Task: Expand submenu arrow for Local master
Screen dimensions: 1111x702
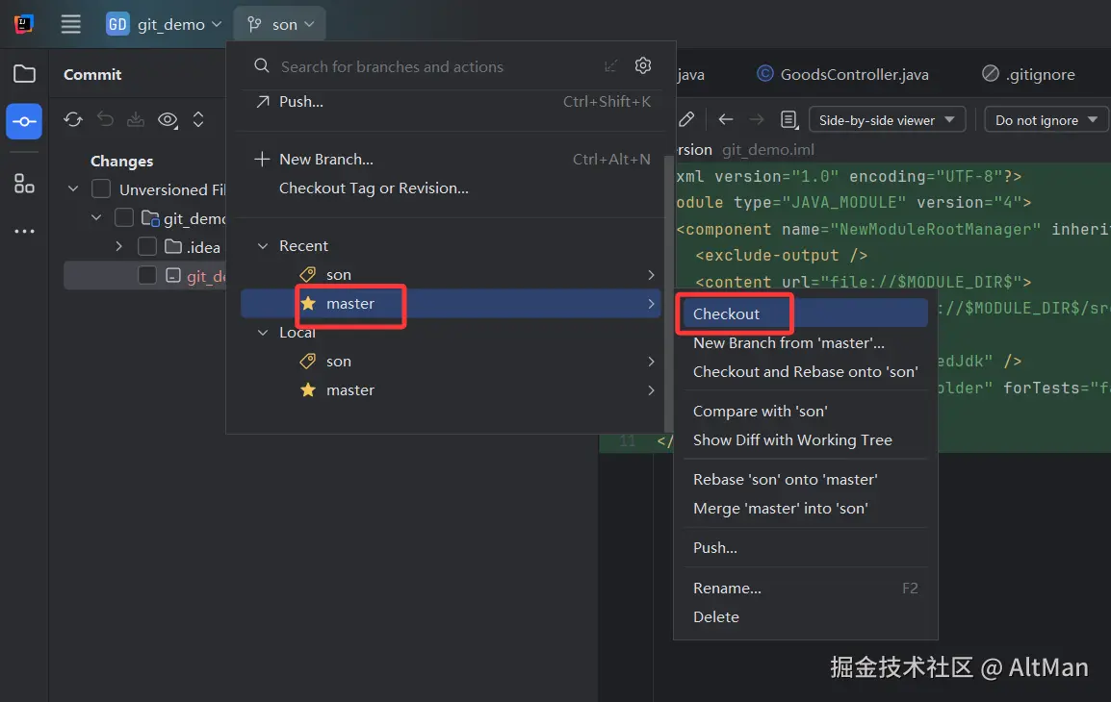Action: tap(651, 390)
